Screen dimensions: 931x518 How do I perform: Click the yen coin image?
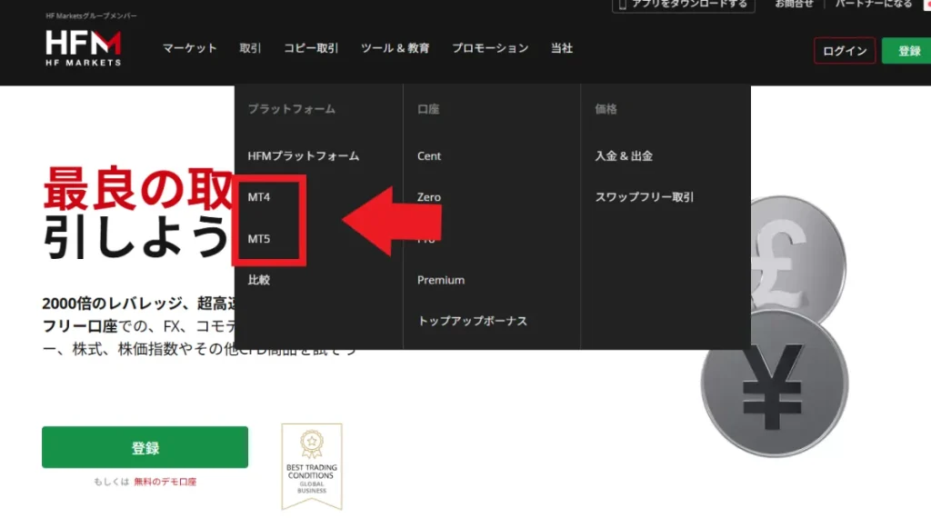tap(775, 384)
